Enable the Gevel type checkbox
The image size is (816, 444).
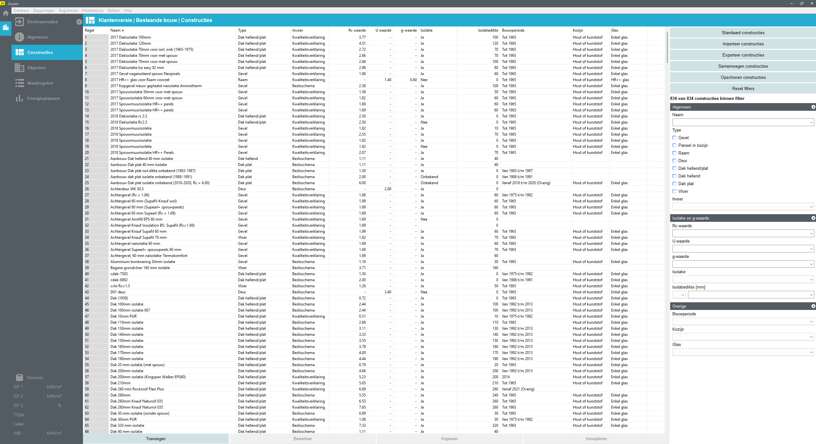pyautogui.click(x=674, y=138)
